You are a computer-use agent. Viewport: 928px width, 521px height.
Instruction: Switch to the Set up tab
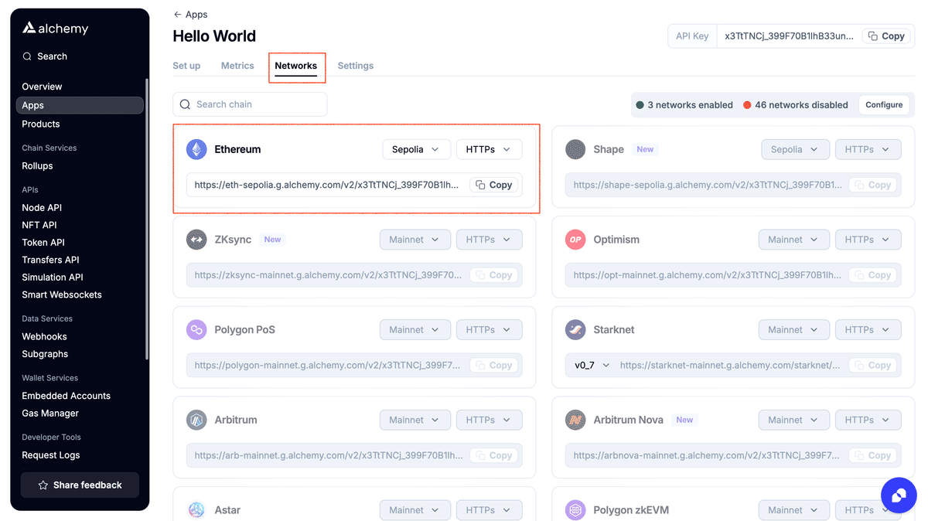coord(186,66)
